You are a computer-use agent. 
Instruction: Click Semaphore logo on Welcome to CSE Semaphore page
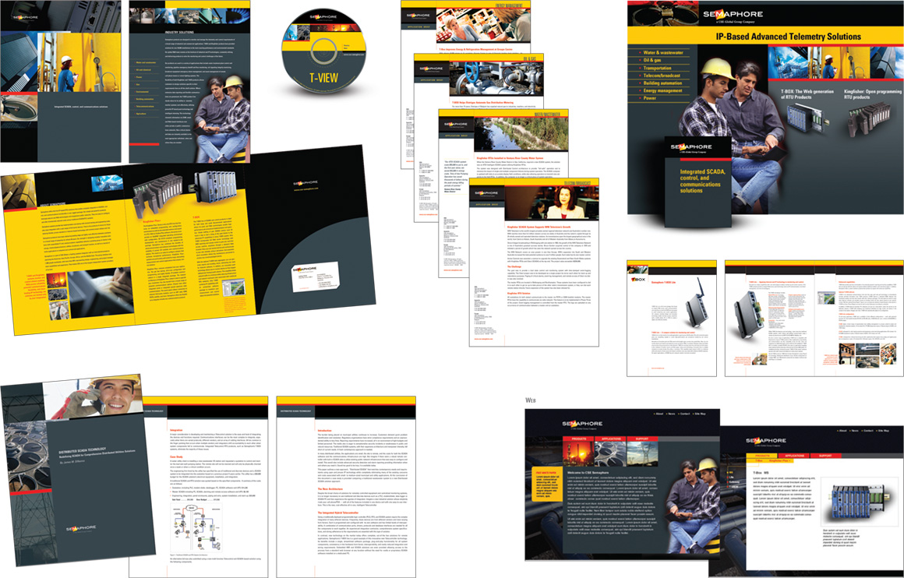(582, 425)
